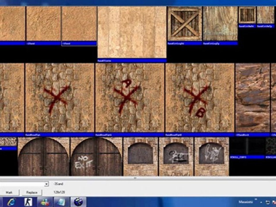This screenshot has height=207, width=276.
Task: Click the network icon in system tray
Action: click(x=268, y=202)
